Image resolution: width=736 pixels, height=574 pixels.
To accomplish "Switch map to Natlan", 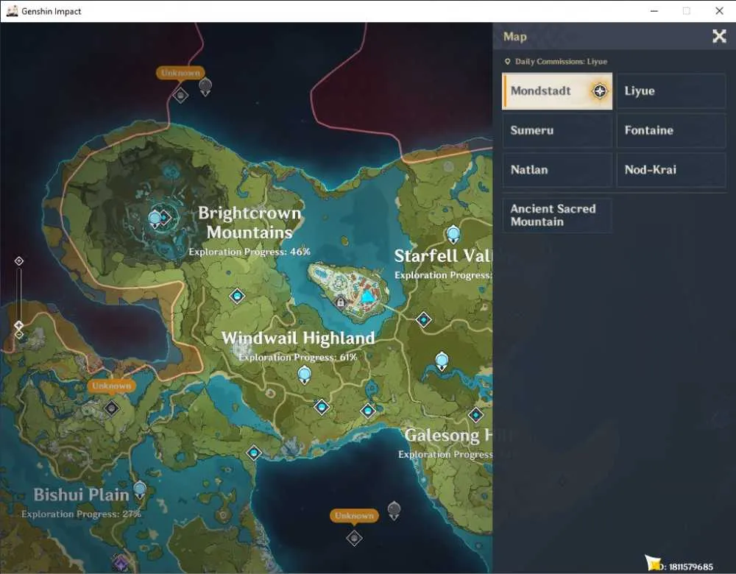I will pos(556,170).
